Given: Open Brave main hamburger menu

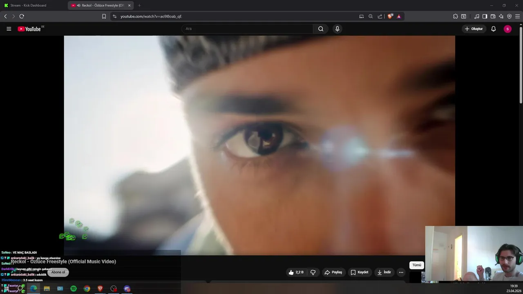Looking at the screenshot, I should pos(517,16).
